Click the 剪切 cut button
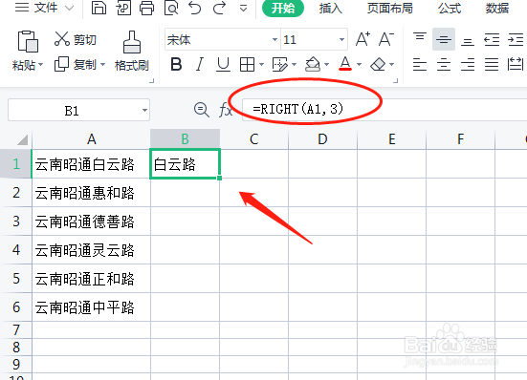 click(76, 39)
